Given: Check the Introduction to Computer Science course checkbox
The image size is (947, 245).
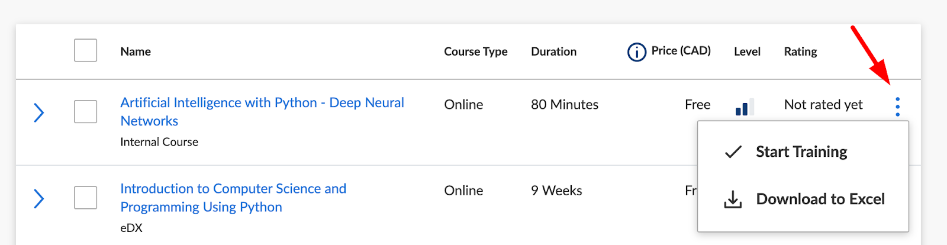Looking at the screenshot, I should click(x=85, y=198).
